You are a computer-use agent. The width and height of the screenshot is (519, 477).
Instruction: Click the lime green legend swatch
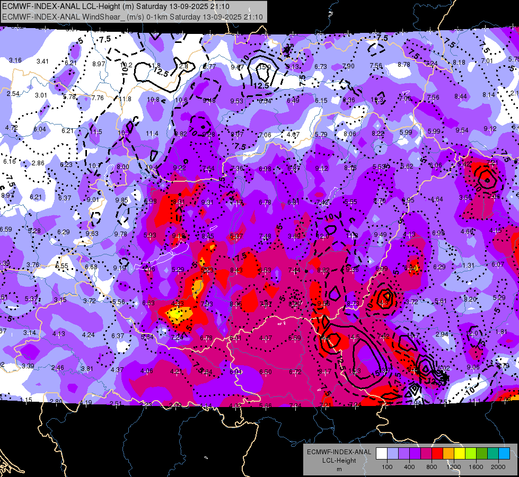point(471,454)
